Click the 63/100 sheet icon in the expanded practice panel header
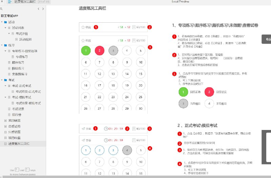Screen dimensions: 271x178 tap(134, 40)
